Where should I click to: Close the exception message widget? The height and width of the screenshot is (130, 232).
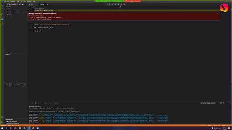218,13
